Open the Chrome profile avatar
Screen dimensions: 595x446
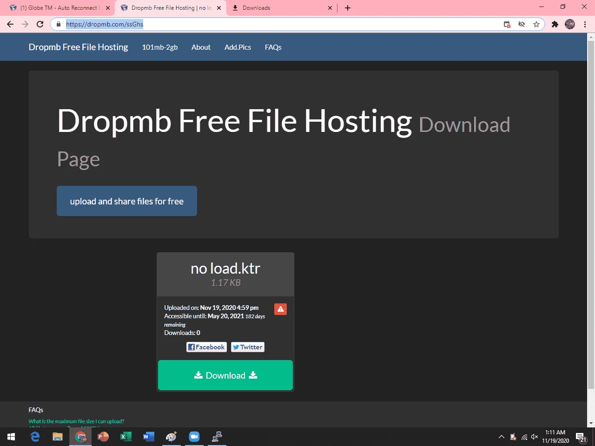pyautogui.click(x=570, y=24)
